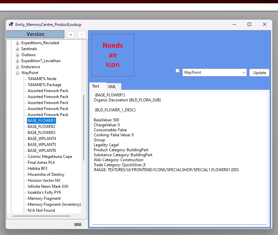Collapse the WayPoint tree node

click(17, 73)
